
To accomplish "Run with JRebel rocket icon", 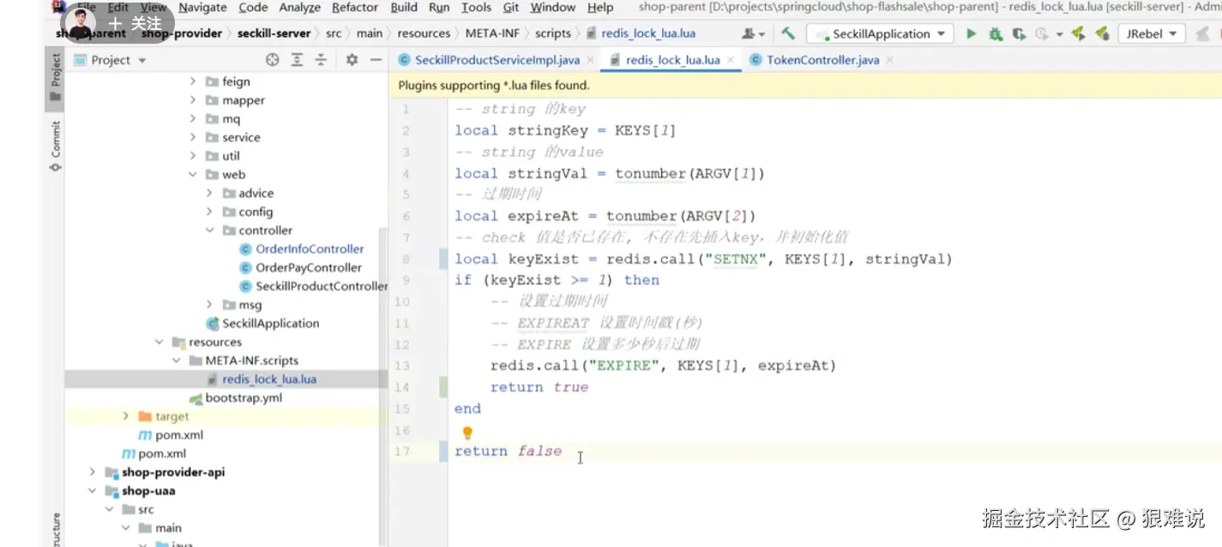I will (x=1079, y=34).
